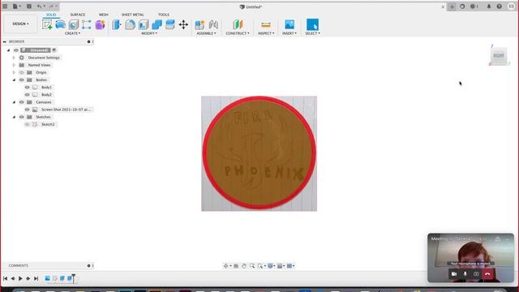Select the Create Sketch tool

[47, 24]
